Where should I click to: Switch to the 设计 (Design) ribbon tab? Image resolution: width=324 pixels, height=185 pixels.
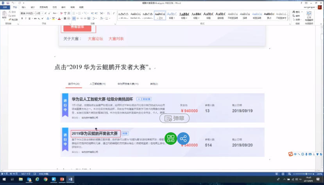click(33, 7)
